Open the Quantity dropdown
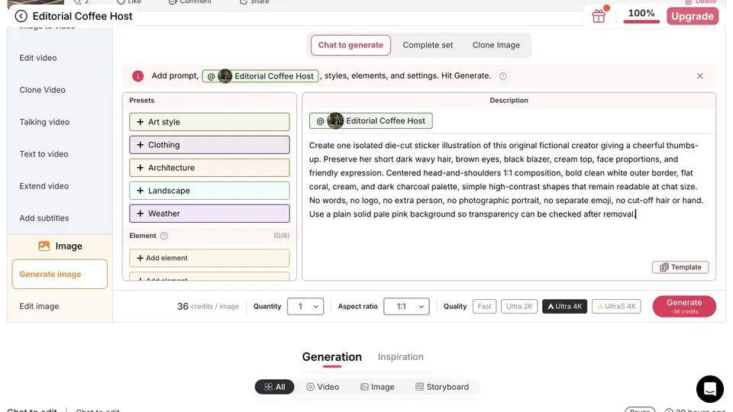The image size is (733, 412). pos(305,307)
